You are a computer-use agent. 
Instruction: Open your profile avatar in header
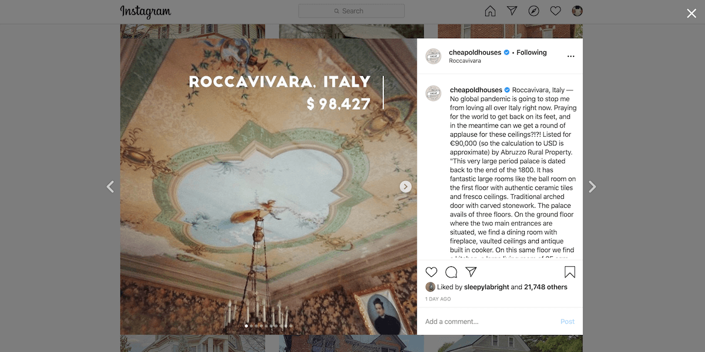click(577, 11)
